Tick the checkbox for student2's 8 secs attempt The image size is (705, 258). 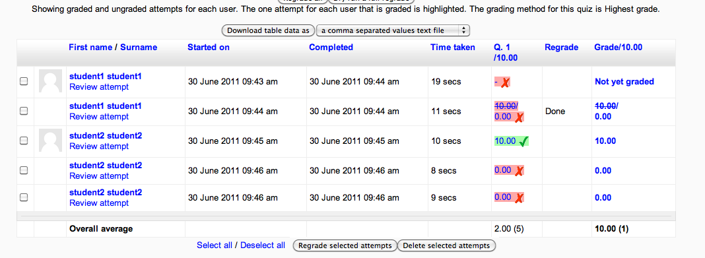[24, 170]
